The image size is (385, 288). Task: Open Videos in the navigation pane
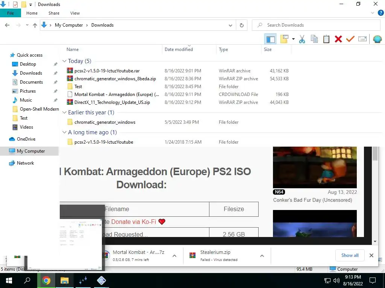coord(26,127)
